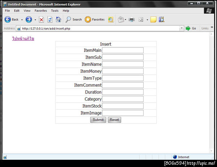Open the File menu
Screen dimensions: 217x167
[7, 11]
